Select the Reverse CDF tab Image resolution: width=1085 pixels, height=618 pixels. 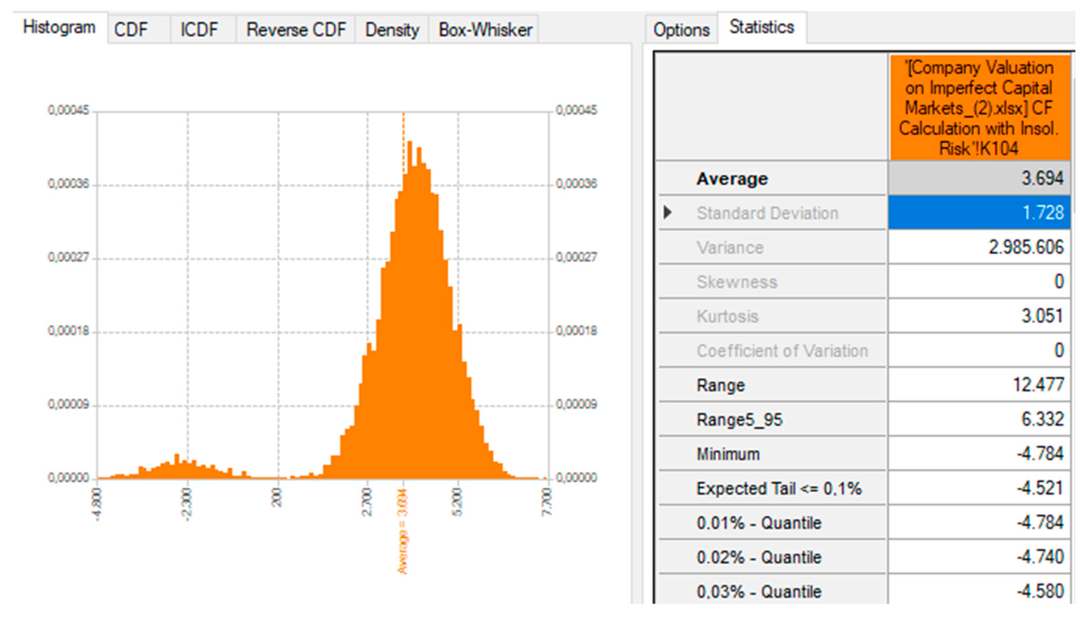click(x=296, y=30)
